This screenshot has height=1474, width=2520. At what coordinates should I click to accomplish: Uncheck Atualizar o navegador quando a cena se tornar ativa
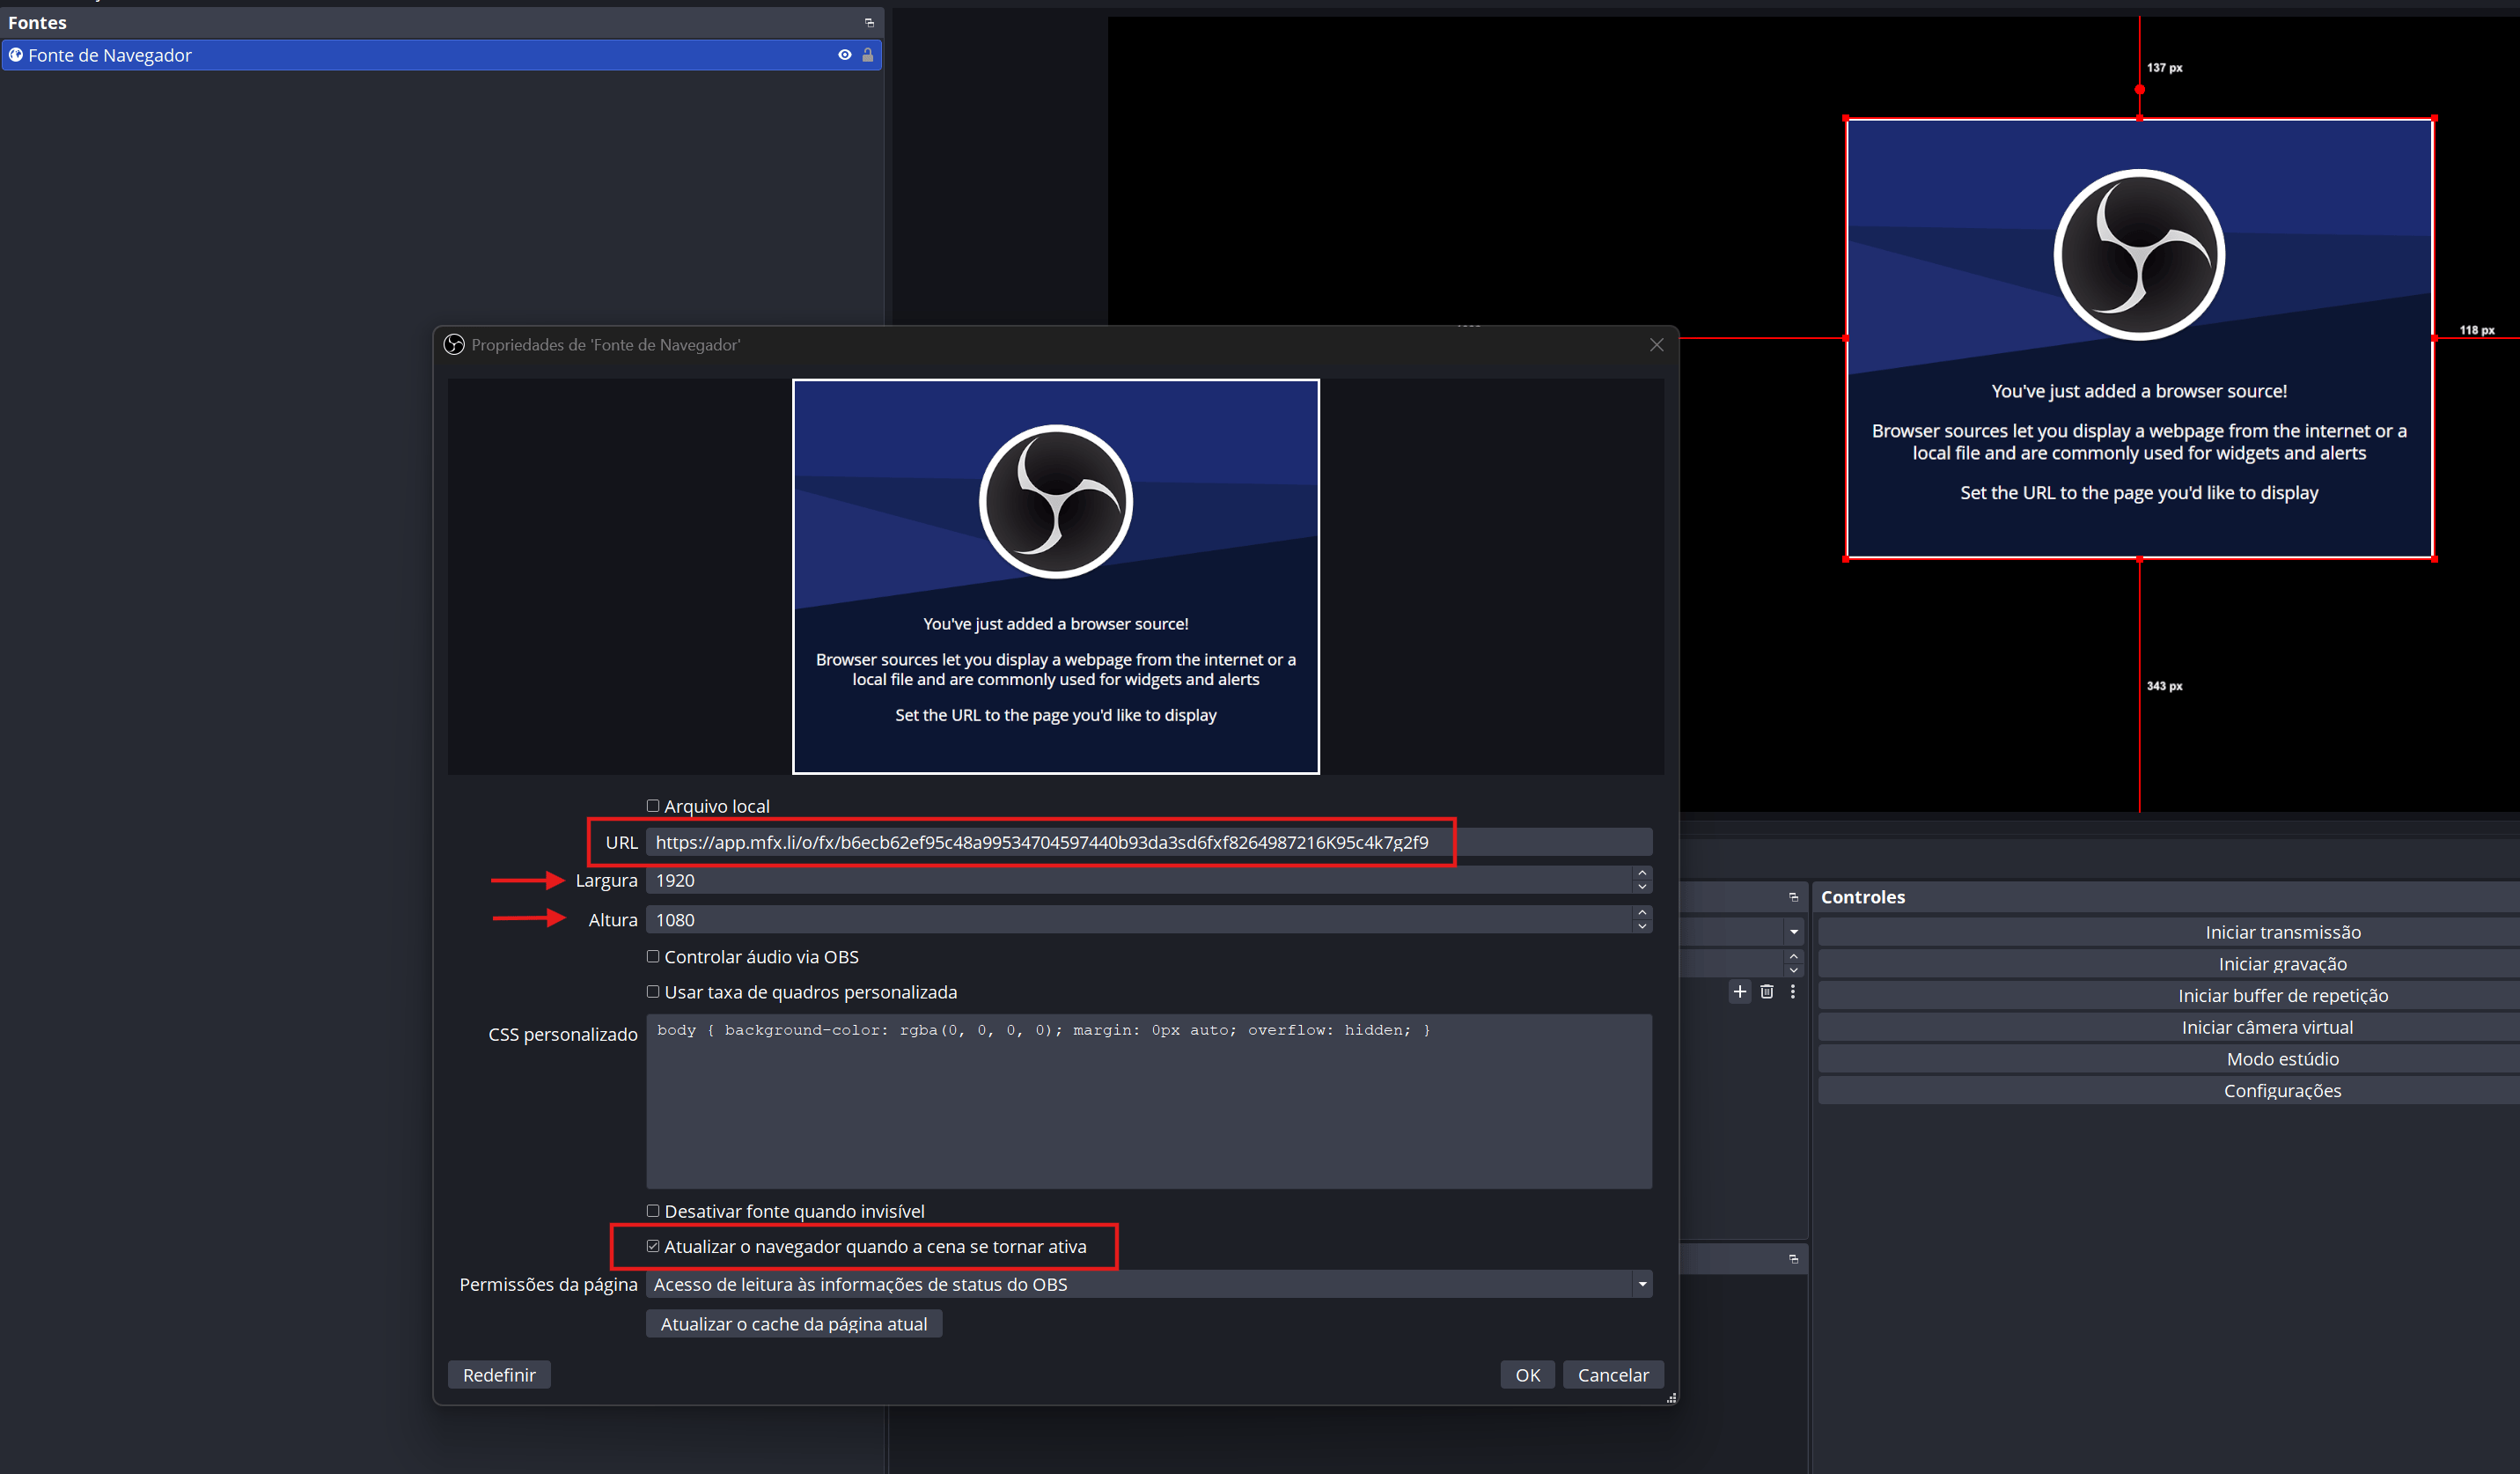pos(653,1246)
